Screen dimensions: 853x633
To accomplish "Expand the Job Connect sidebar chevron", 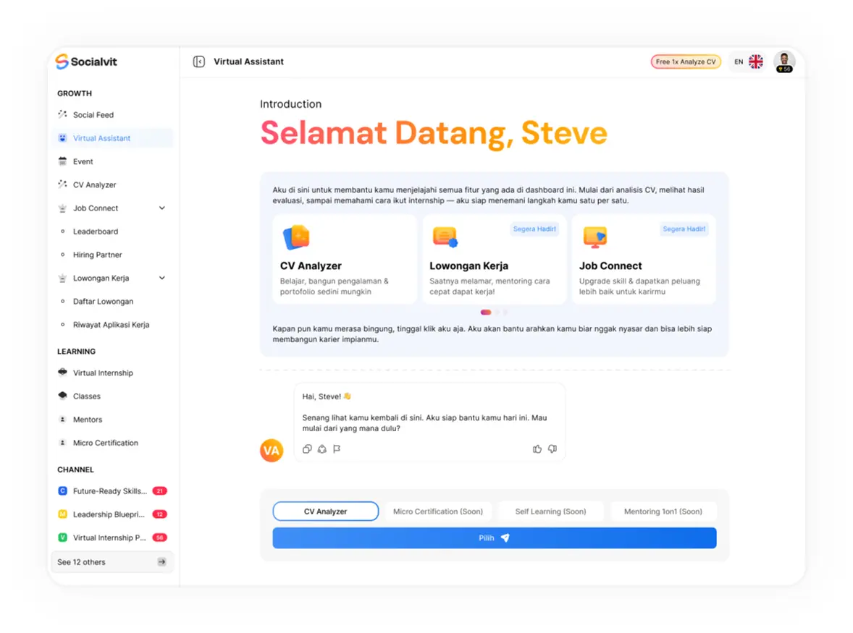I will 162,208.
